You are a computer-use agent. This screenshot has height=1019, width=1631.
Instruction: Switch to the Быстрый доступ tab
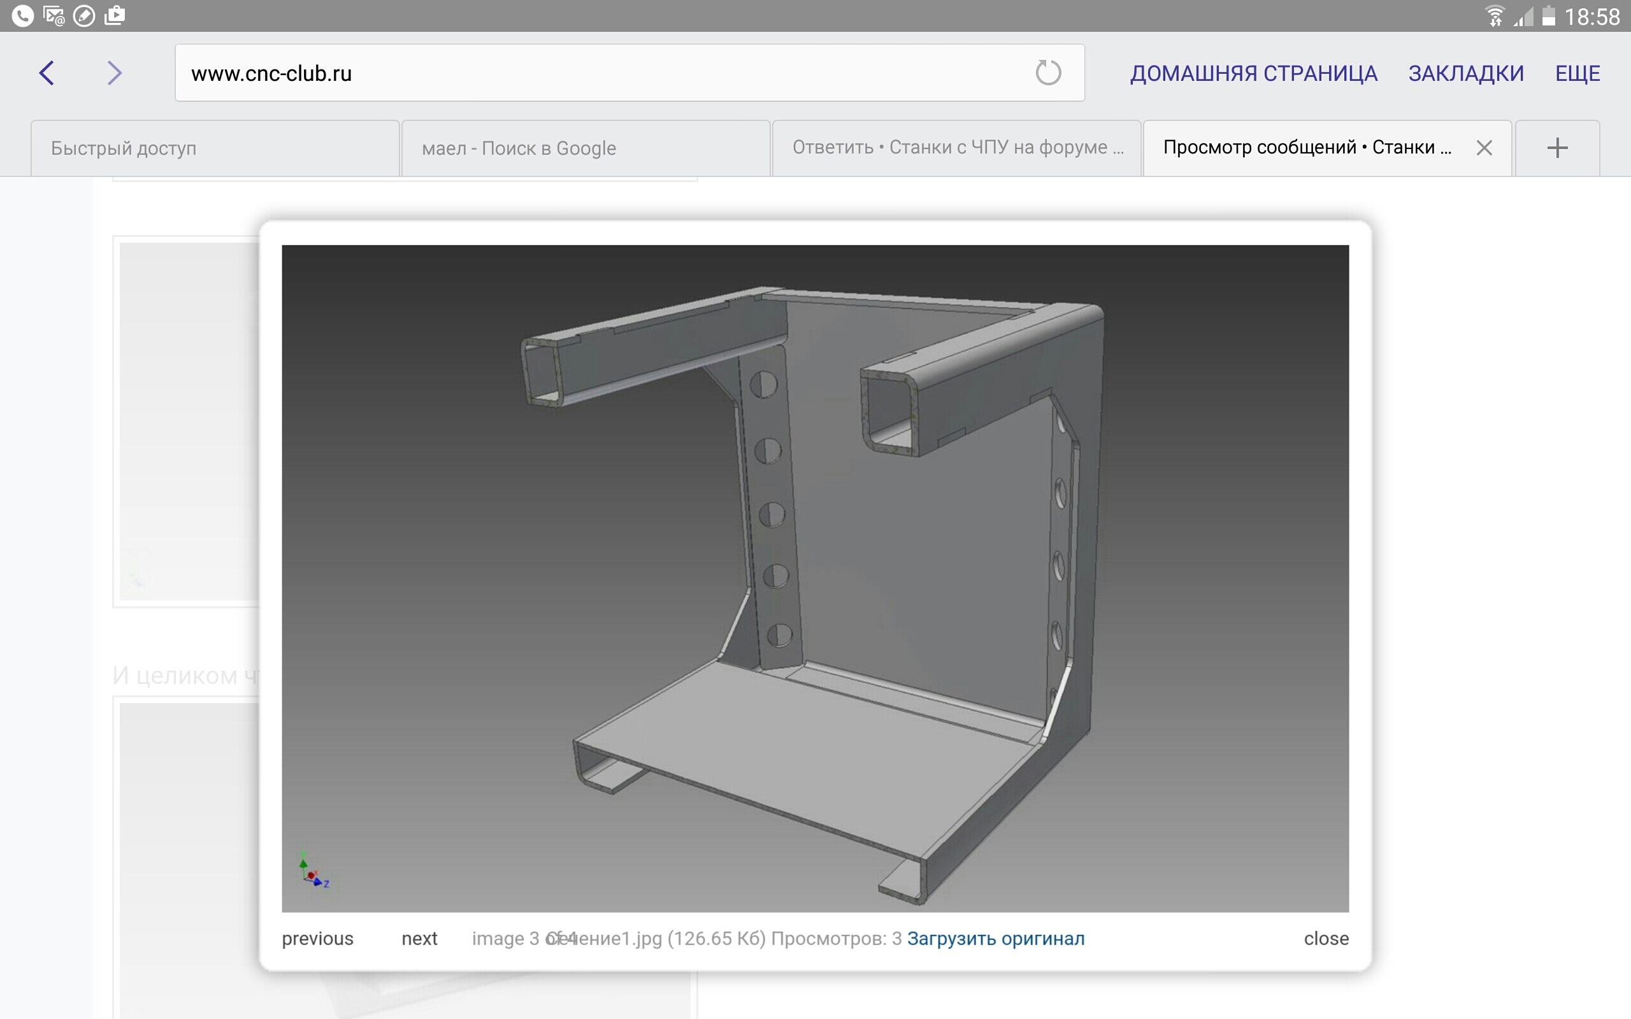[x=214, y=148]
